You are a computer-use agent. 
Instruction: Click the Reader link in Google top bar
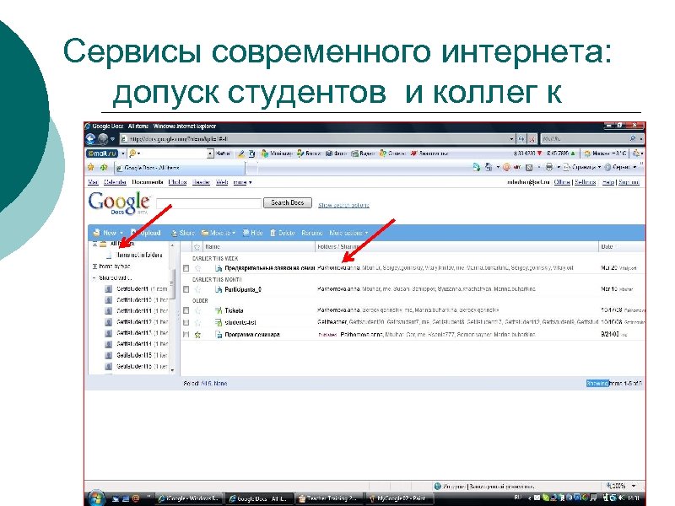point(201,182)
